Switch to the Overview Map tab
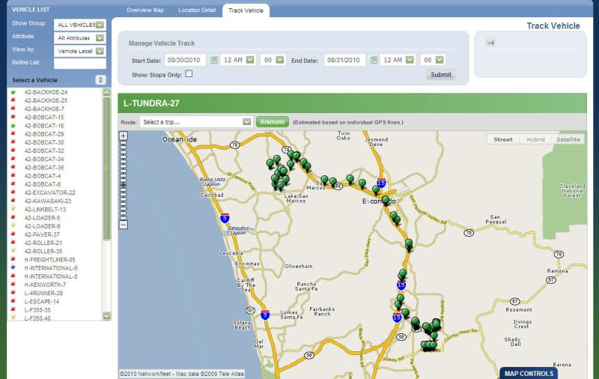 pyautogui.click(x=145, y=11)
